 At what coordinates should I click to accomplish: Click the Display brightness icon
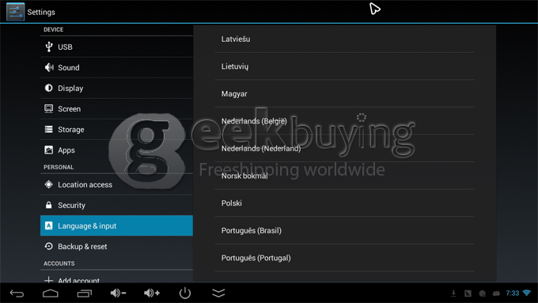coord(49,88)
